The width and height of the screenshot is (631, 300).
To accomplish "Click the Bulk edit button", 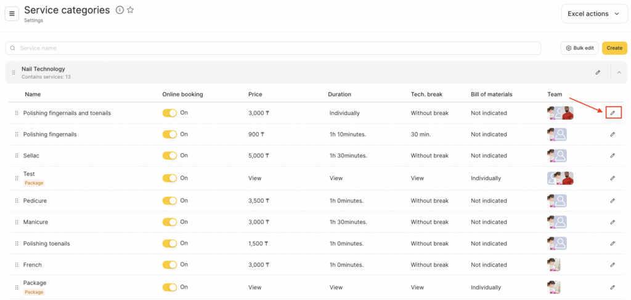I will coord(579,48).
